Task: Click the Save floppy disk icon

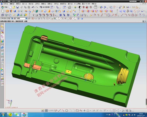Action: point(17,7)
